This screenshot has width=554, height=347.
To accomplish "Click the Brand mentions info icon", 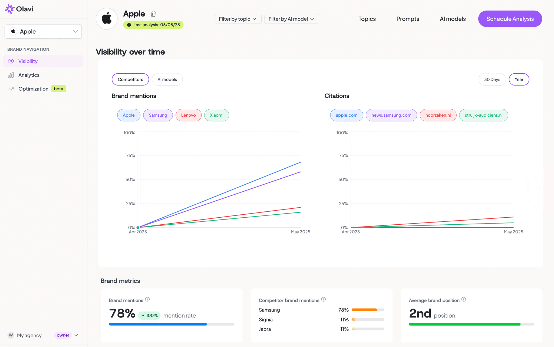I will pyautogui.click(x=147, y=299).
